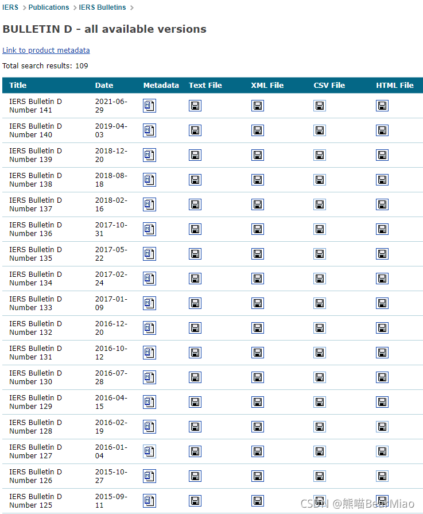Download HTML file for Bulletin D Number 136
Viewport: 423px width, 514px height.
click(x=382, y=229)
